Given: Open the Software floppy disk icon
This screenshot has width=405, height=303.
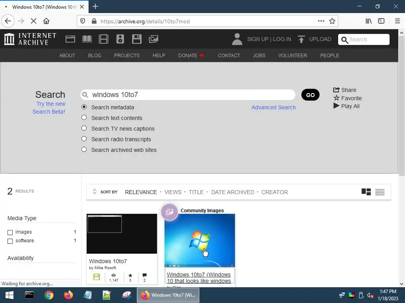Looking at the screenshot, I should coord(136,39).
